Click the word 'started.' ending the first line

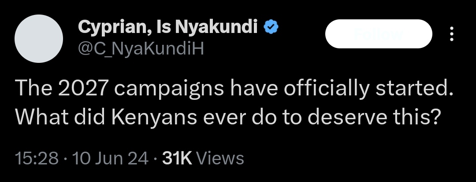click(x=414, y=88)
